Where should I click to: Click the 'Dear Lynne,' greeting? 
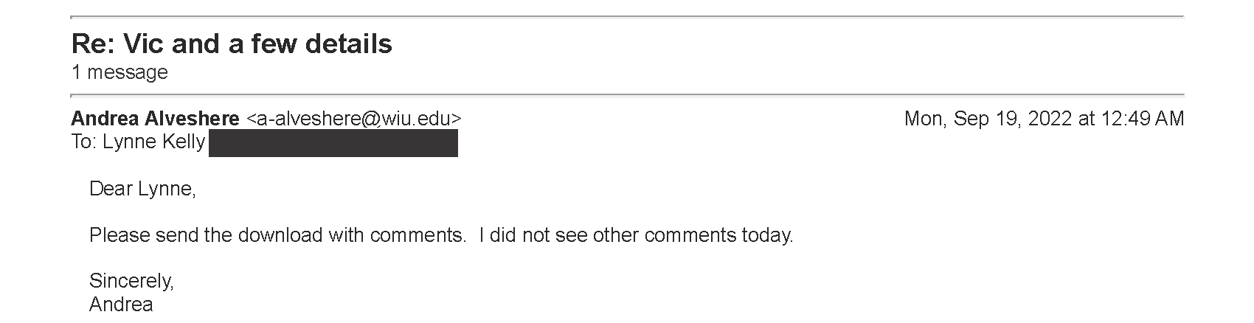[142, 190]
